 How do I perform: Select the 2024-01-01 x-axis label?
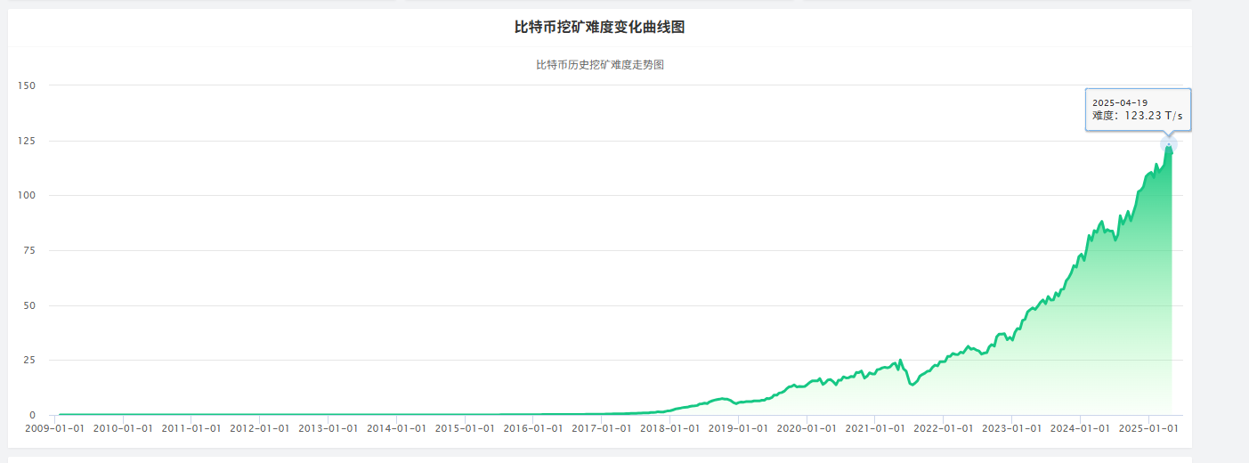click(1080, 428)
